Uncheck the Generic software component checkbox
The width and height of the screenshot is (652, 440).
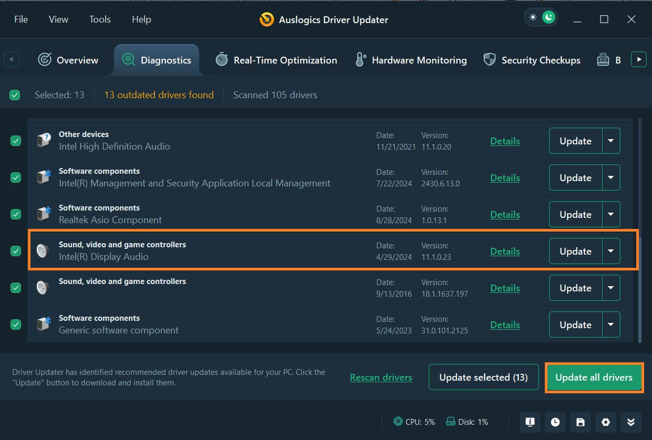(x=16, y=324)
